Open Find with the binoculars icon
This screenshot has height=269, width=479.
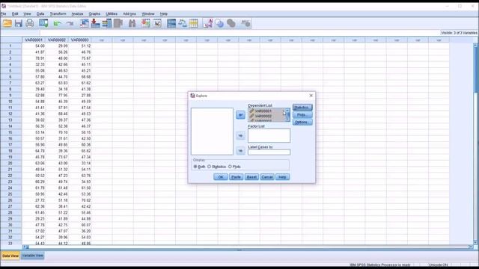click(132, 23)
